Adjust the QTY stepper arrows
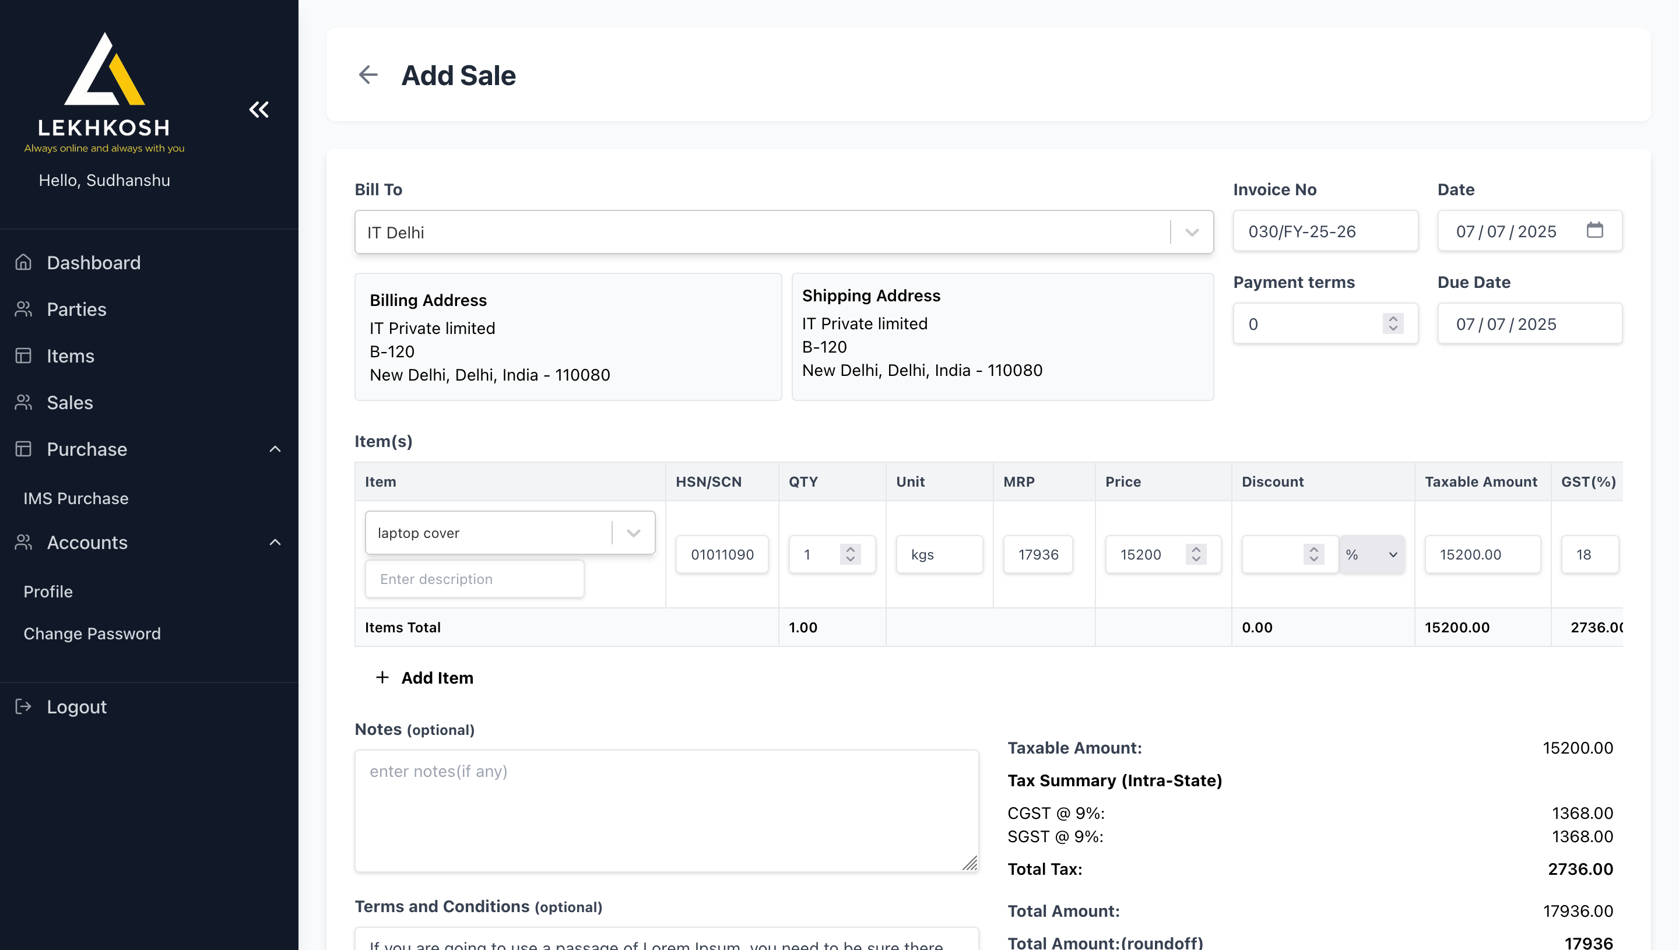The height and width of the screenshot is (950, 1679). [850, 554]
